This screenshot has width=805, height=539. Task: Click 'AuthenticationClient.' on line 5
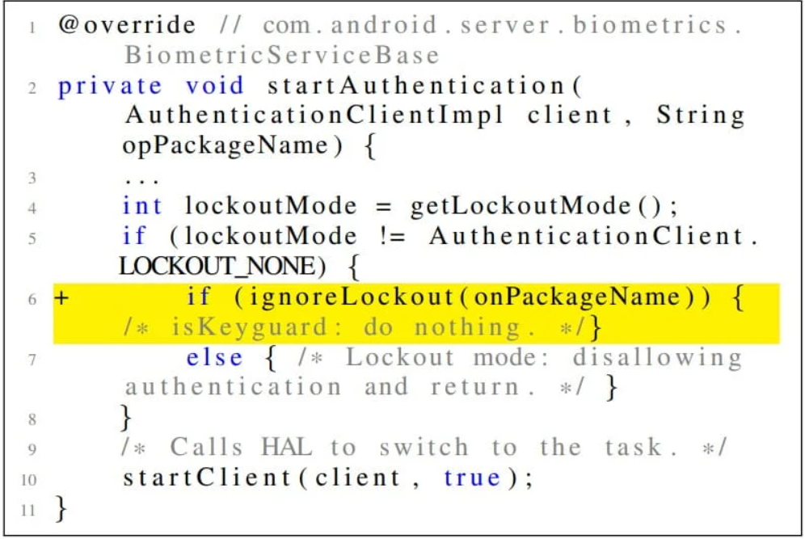(x=594, y=236)
